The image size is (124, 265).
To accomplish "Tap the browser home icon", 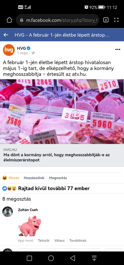I will [x=9, y=20].
